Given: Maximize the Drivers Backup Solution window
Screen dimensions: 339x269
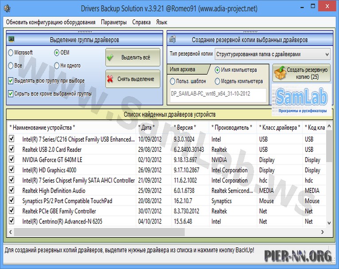Looking at the screenshot, I should (x=313, y=7).
